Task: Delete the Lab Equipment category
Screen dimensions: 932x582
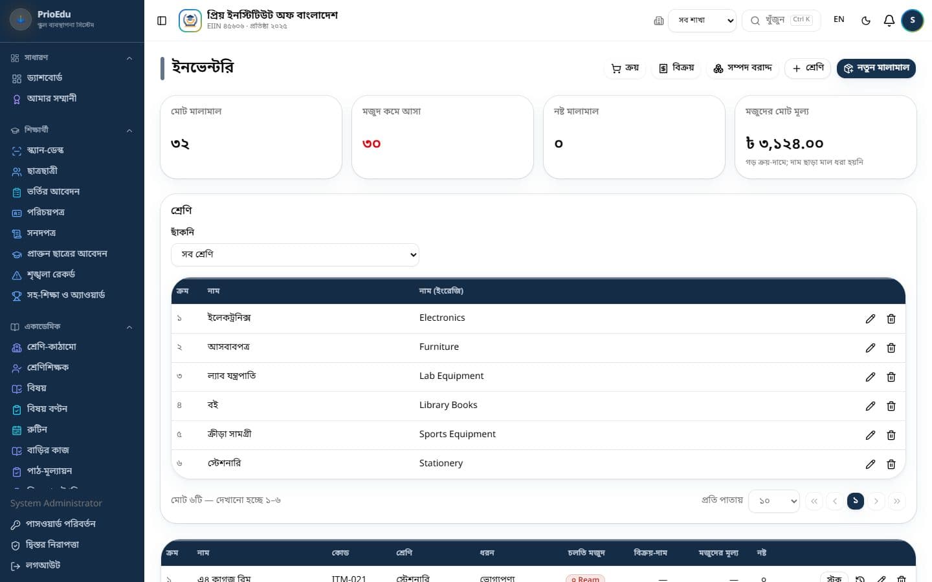Action: (x=891, y=377)
